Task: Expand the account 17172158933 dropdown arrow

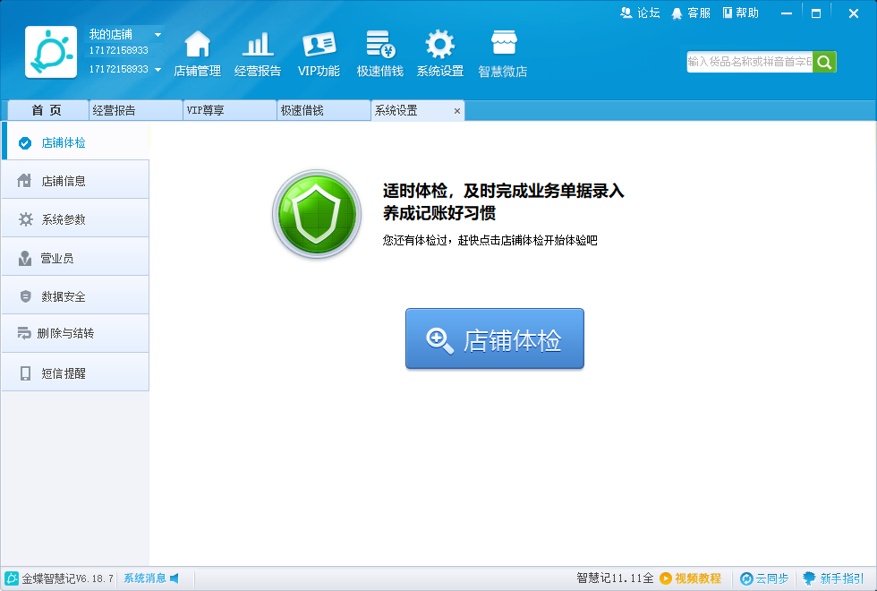Action: click(x=158, y=70)
